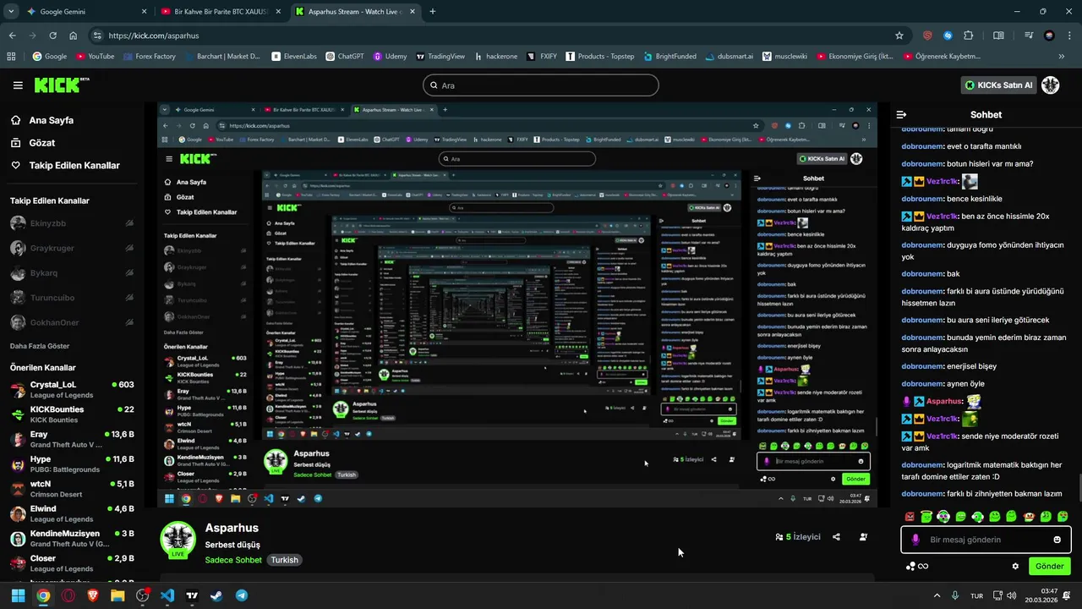Viewport: 1082px width, 609px height.
Task: Open a new browser tab
Action: point(433,12)
